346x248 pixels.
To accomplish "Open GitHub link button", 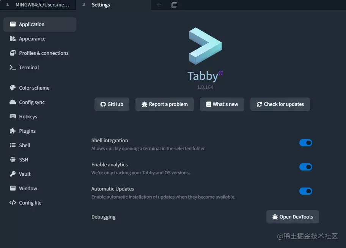I will [x=112, y=104].
